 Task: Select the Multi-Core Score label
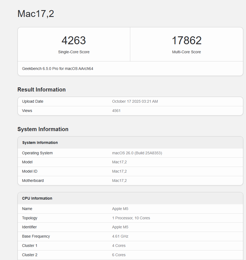click(x=186, y=52)
